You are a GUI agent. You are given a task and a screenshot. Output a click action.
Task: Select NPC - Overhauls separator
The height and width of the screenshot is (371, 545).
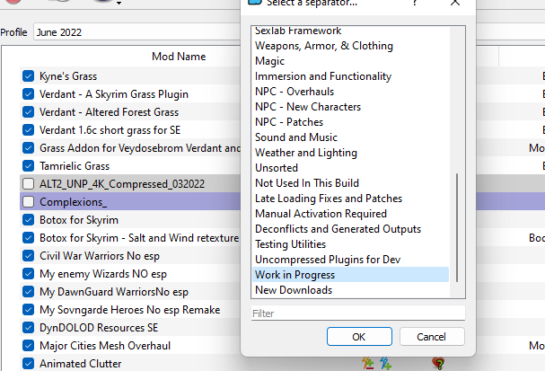(294, 92)
